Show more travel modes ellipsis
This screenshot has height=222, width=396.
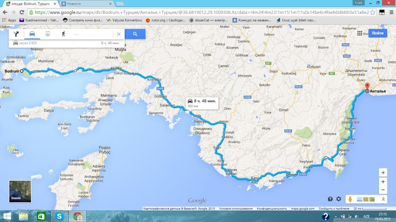tap(76, 34)
